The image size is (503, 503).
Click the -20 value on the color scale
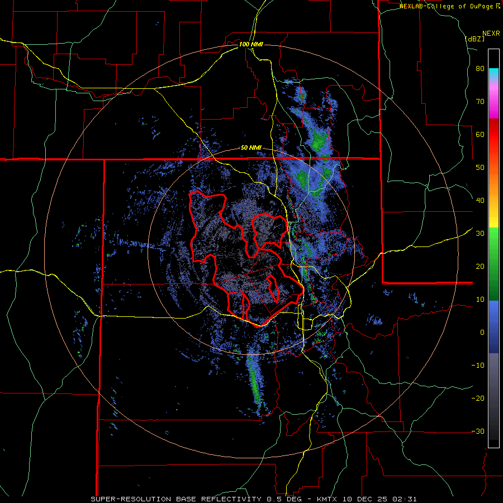478,398
